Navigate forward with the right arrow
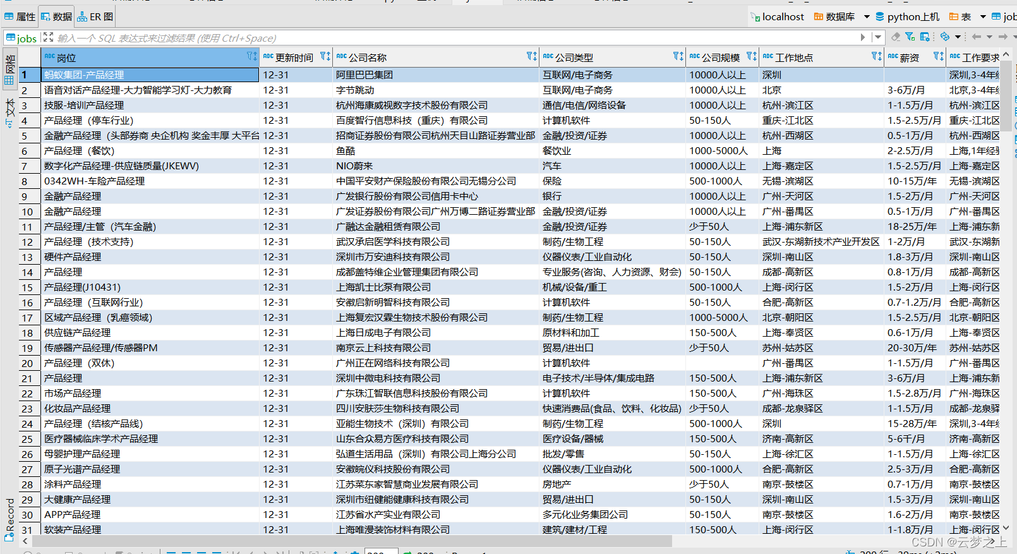1017x554 pixels. point(1004,37)
